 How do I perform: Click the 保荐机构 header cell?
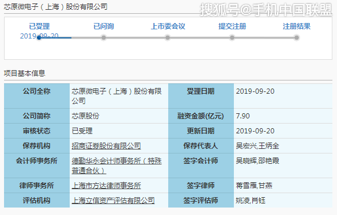point(37,146)
